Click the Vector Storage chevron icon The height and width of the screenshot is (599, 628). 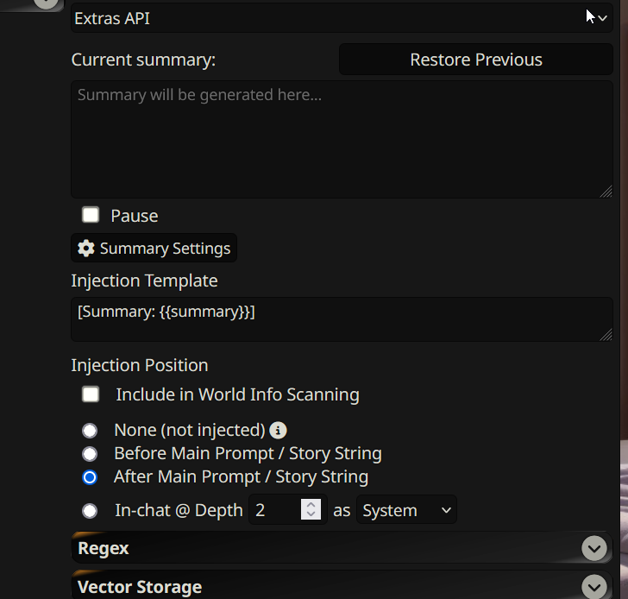click(594, 587)
